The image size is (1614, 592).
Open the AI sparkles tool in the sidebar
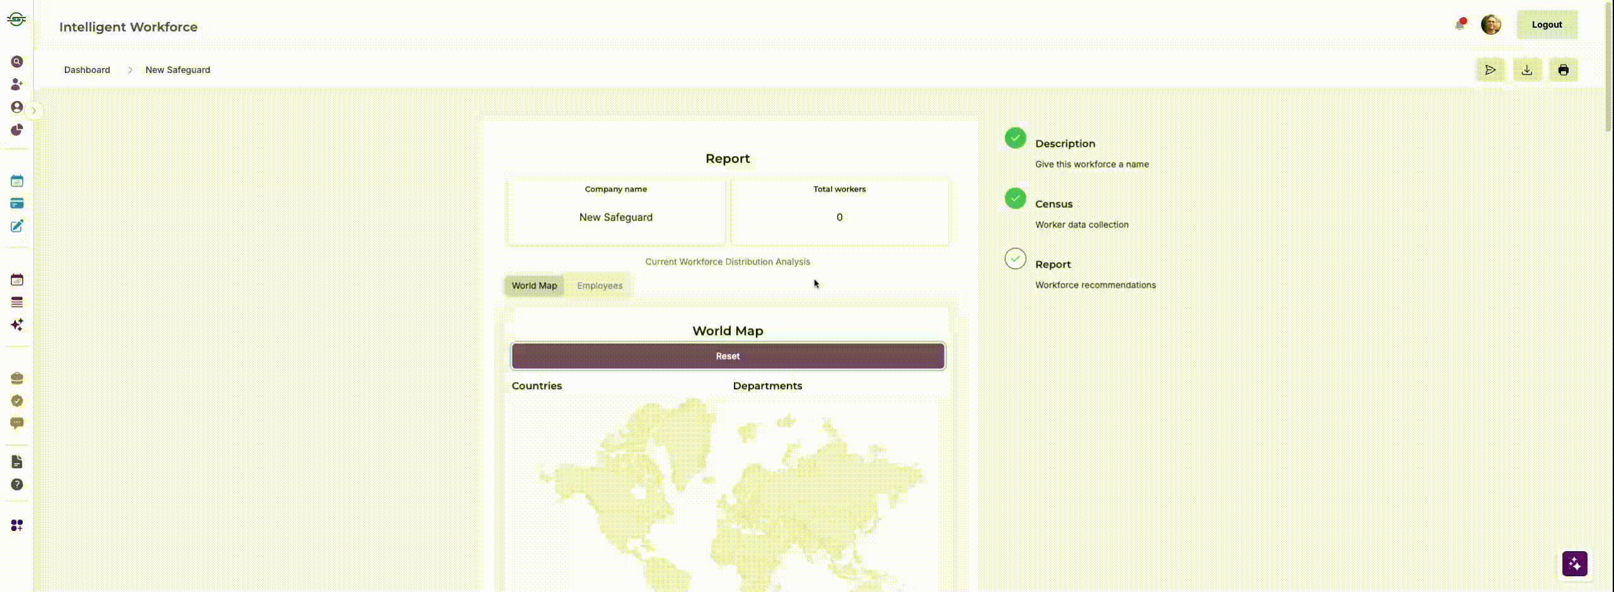pyautogui.click(x=17, y=325)
